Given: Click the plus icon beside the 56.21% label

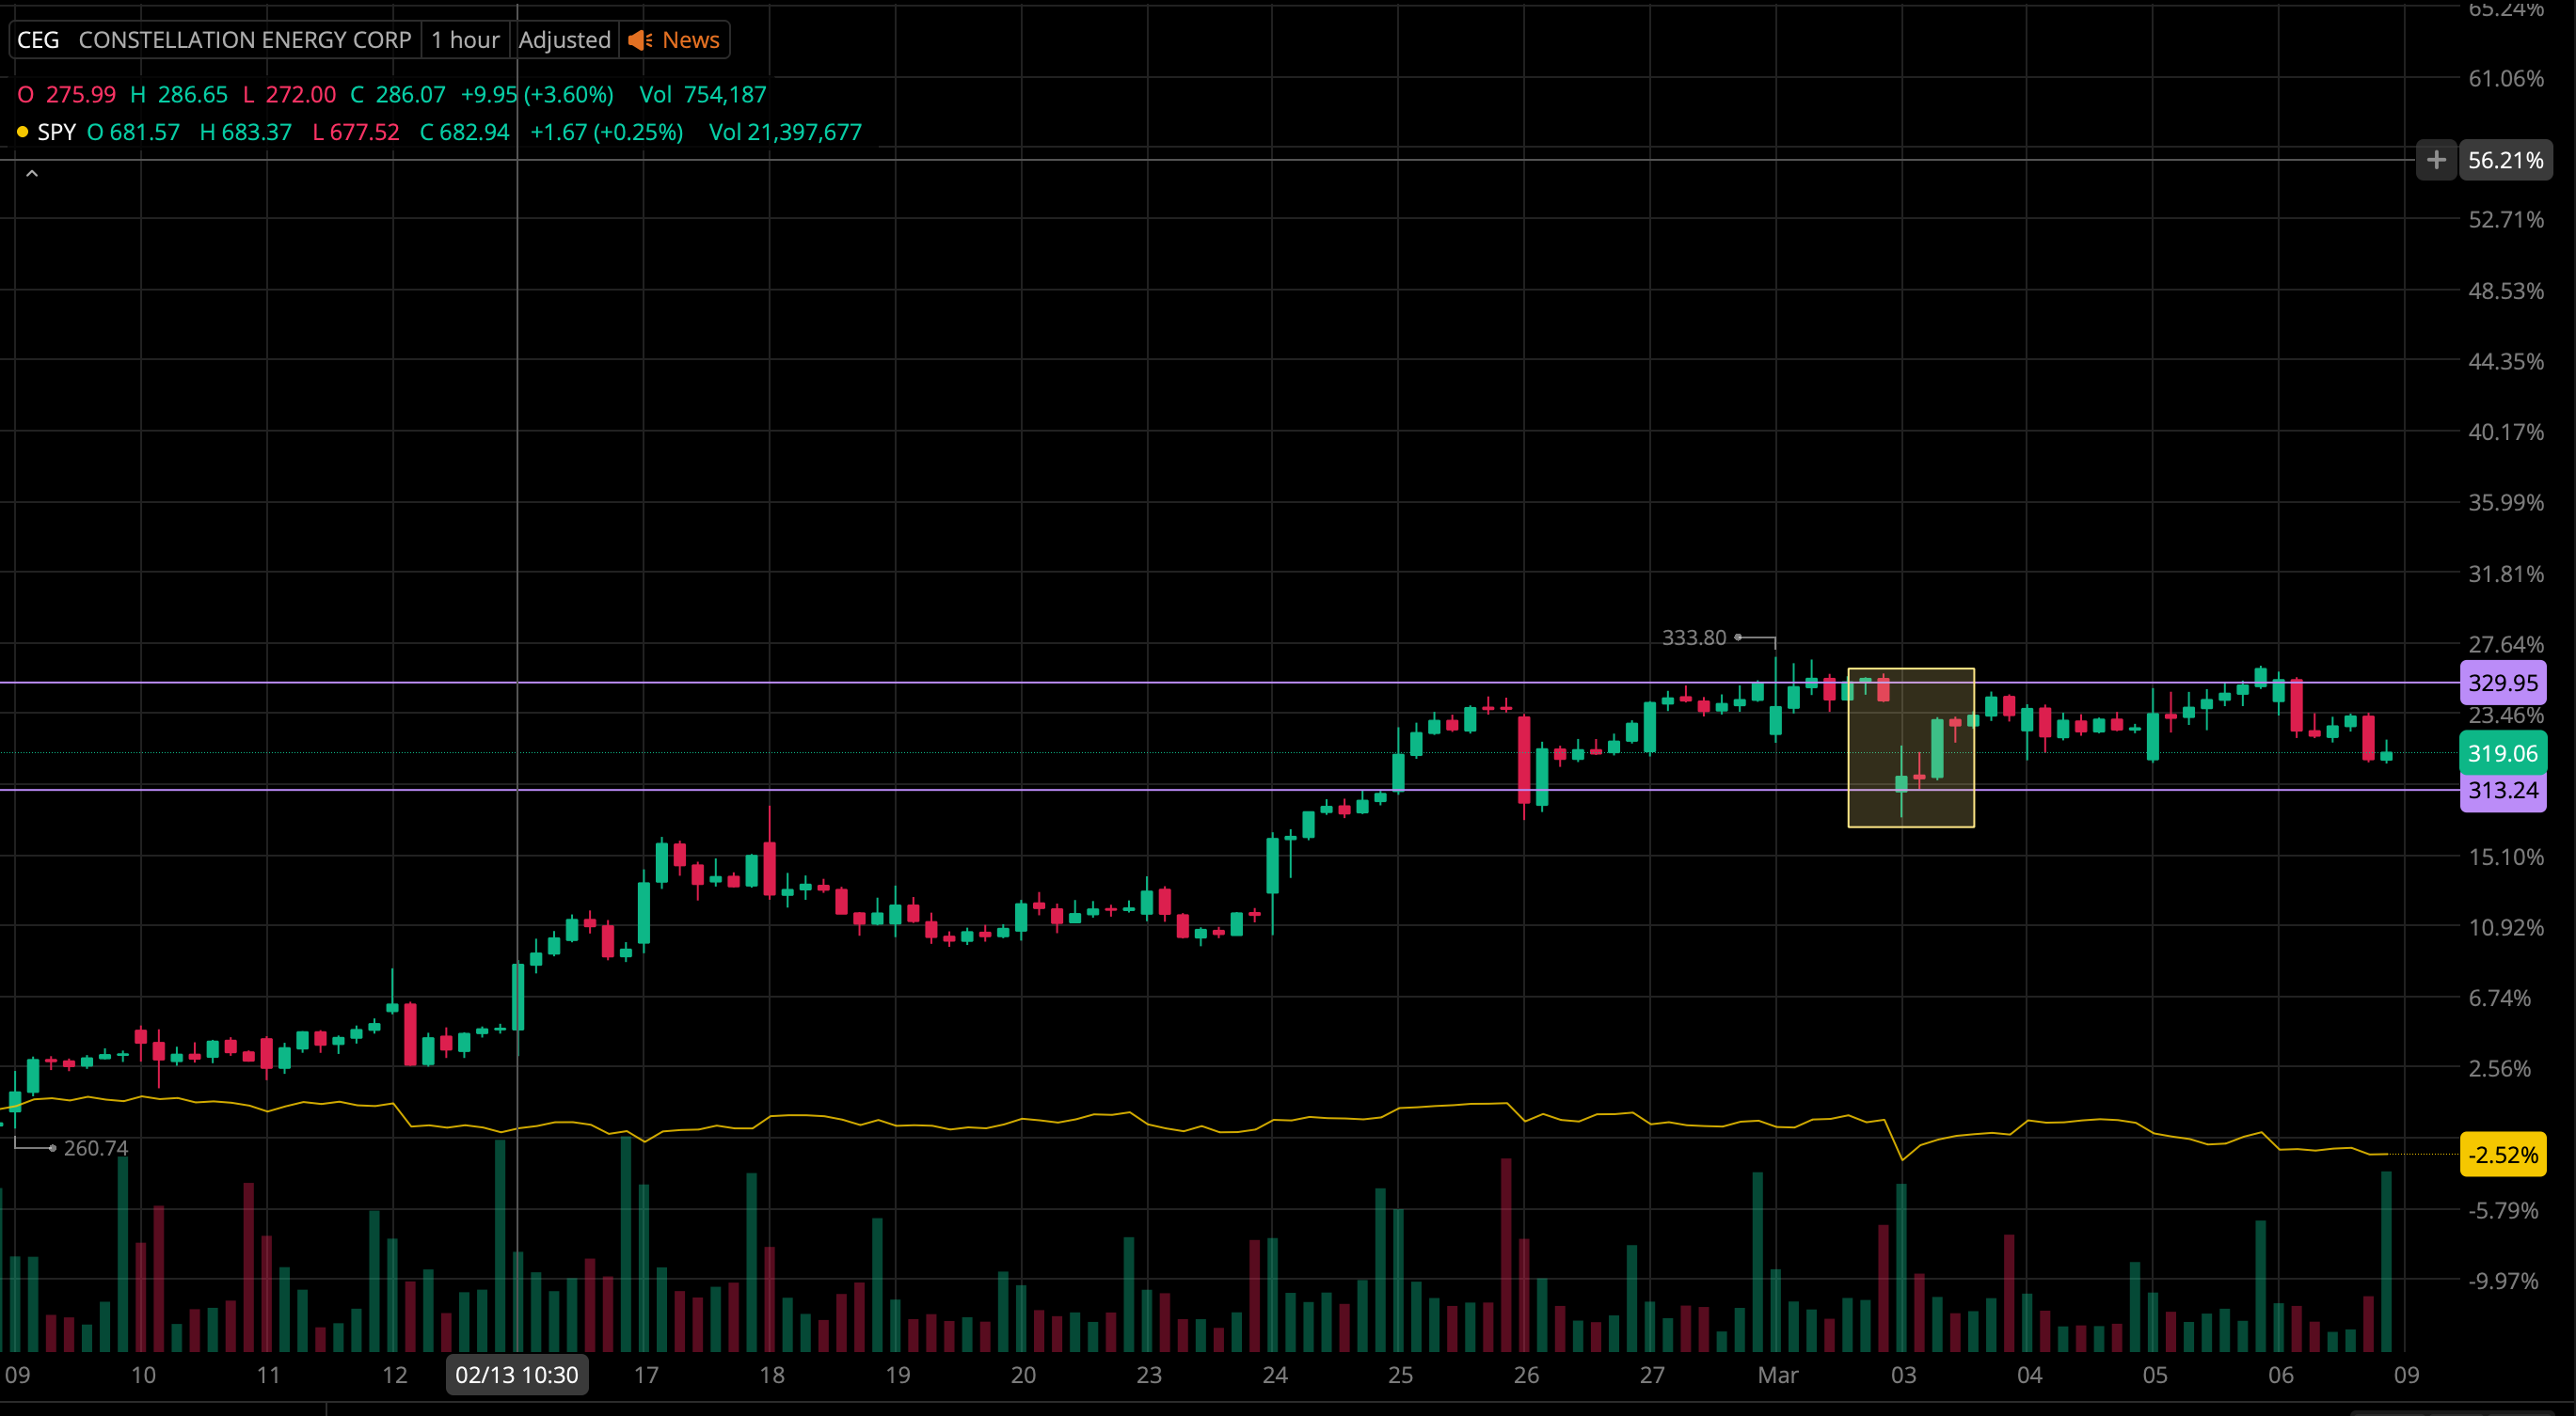Looking at the screenshot, I should 2436,160.
